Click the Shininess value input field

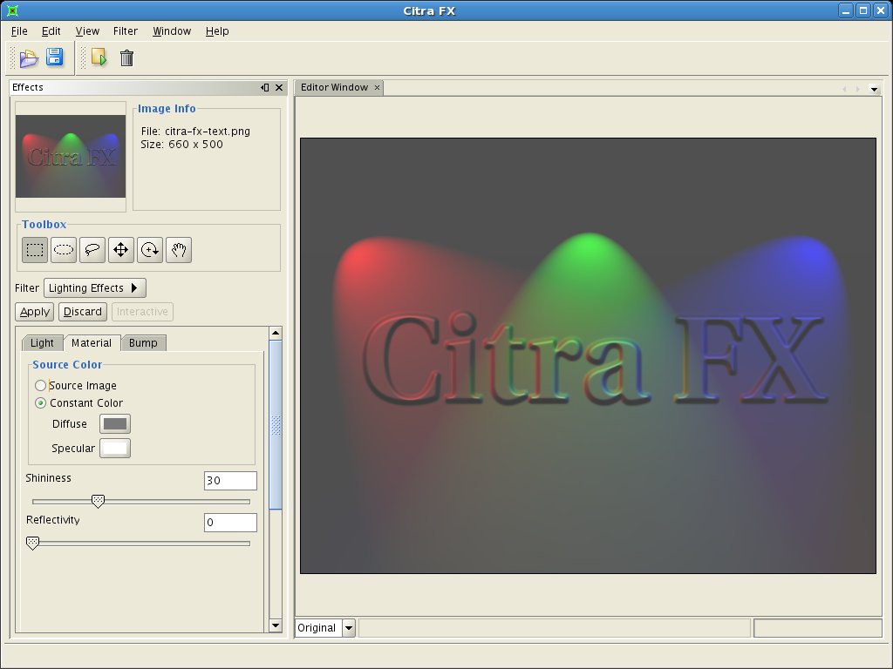point(230,481)
